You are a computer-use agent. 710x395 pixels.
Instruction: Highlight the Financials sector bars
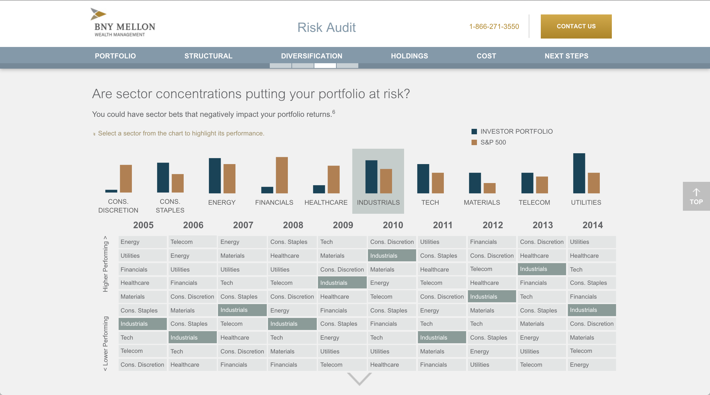(x=274, y=181)
